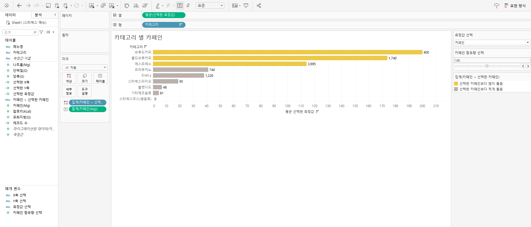Select the 칼로리(Kcal) measure

[22, 111]
